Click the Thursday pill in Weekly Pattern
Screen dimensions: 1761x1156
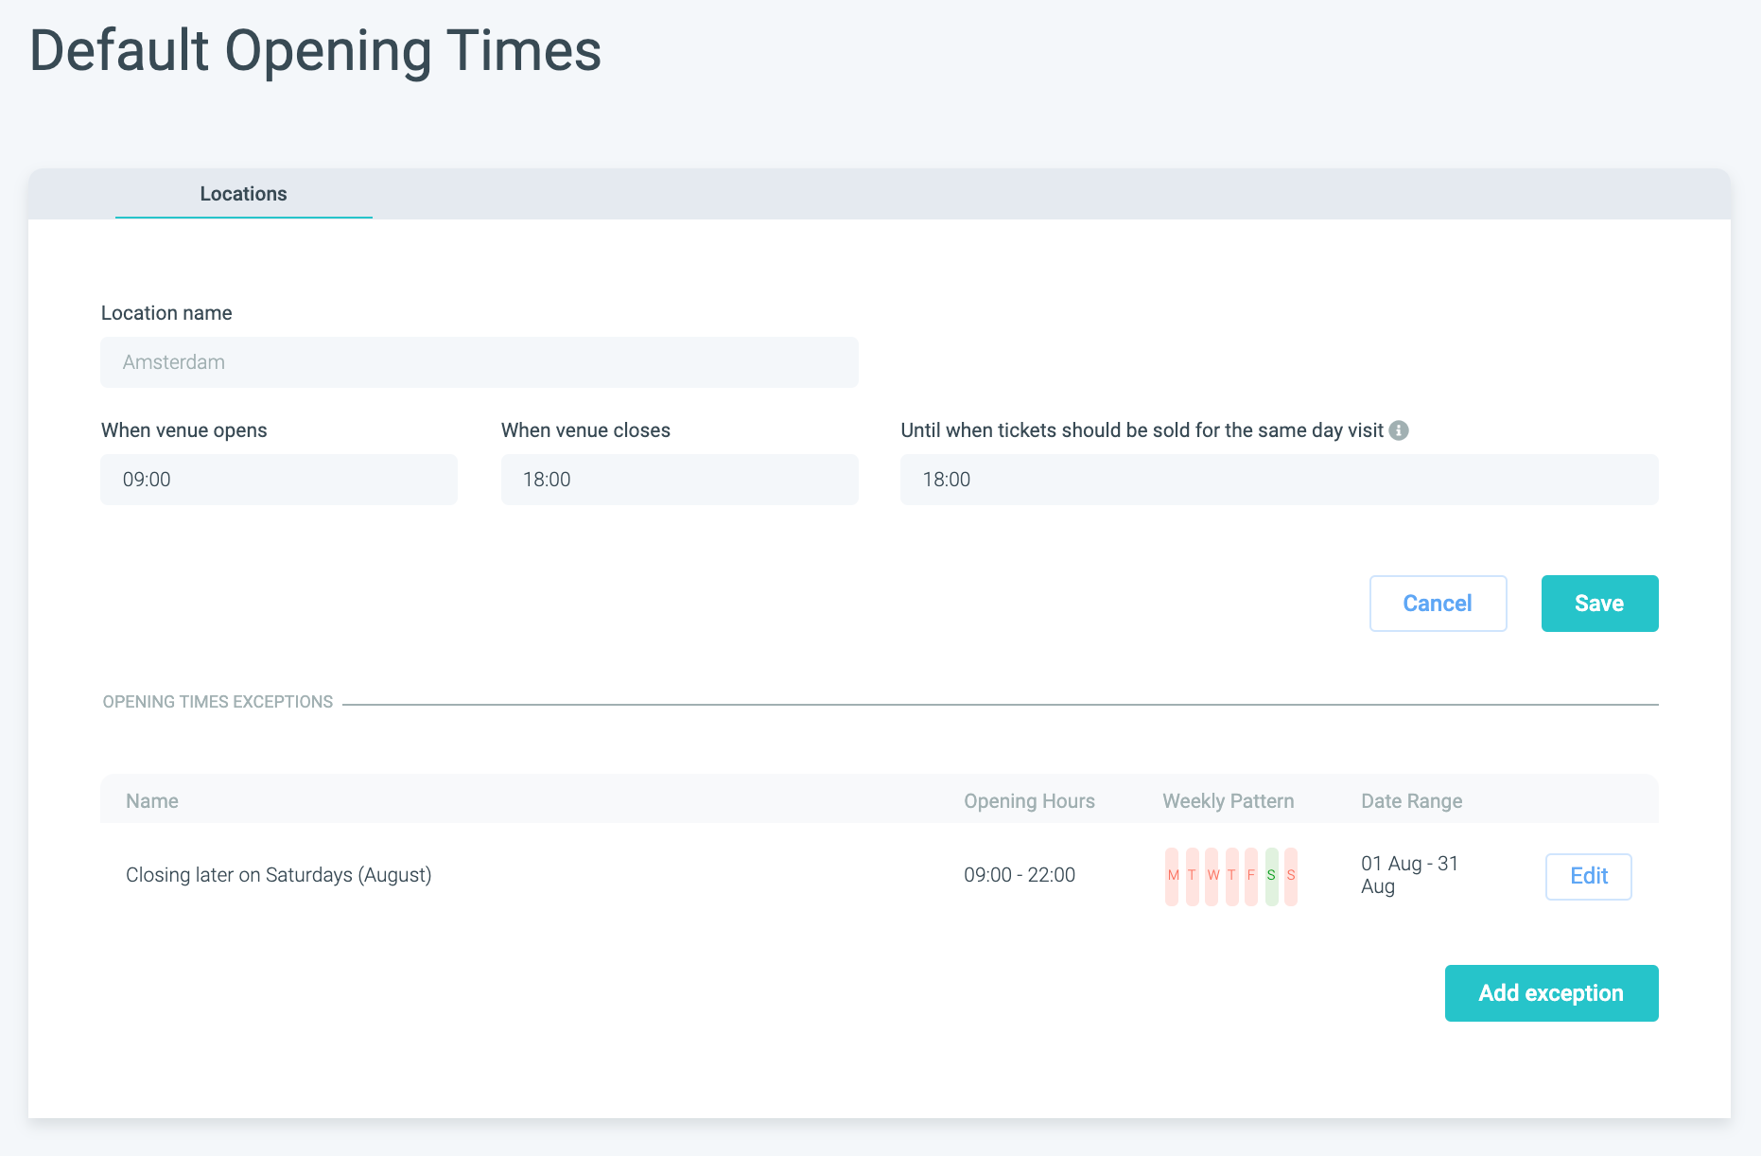[x=1231, y=876]
